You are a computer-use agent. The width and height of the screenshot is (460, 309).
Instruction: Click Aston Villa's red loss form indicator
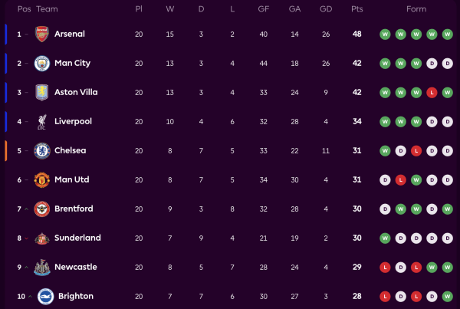coord(432,92)
